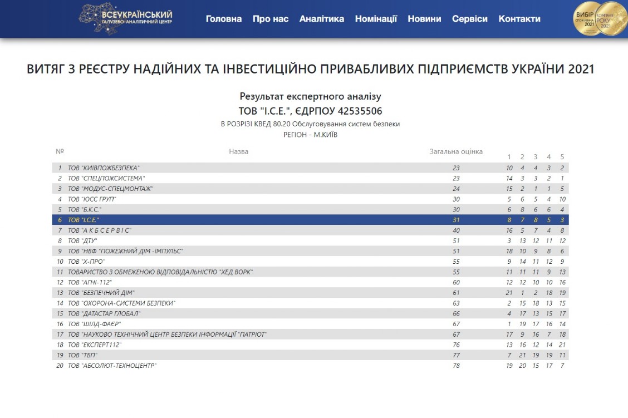Select row ТОВ "БЕЗПЕЧНИЙ ДІМ"
Viewport: 628px width, 418px height.
point(311,293)
